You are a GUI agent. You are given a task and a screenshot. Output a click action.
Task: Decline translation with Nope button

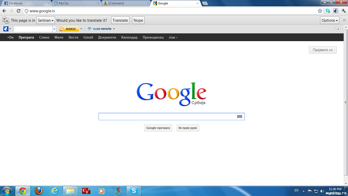pos(138,20)
